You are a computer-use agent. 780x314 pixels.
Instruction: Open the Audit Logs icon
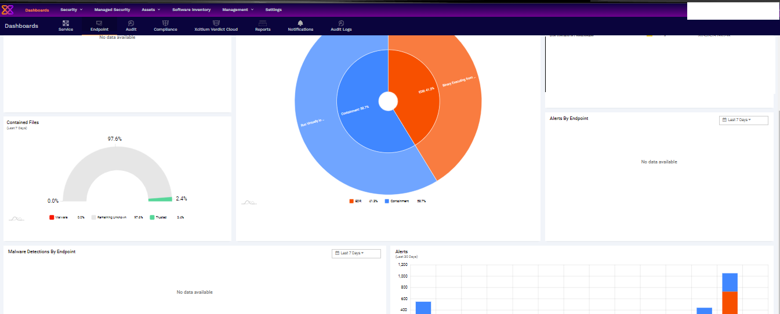pyautogui.click(x=341, y=23)
